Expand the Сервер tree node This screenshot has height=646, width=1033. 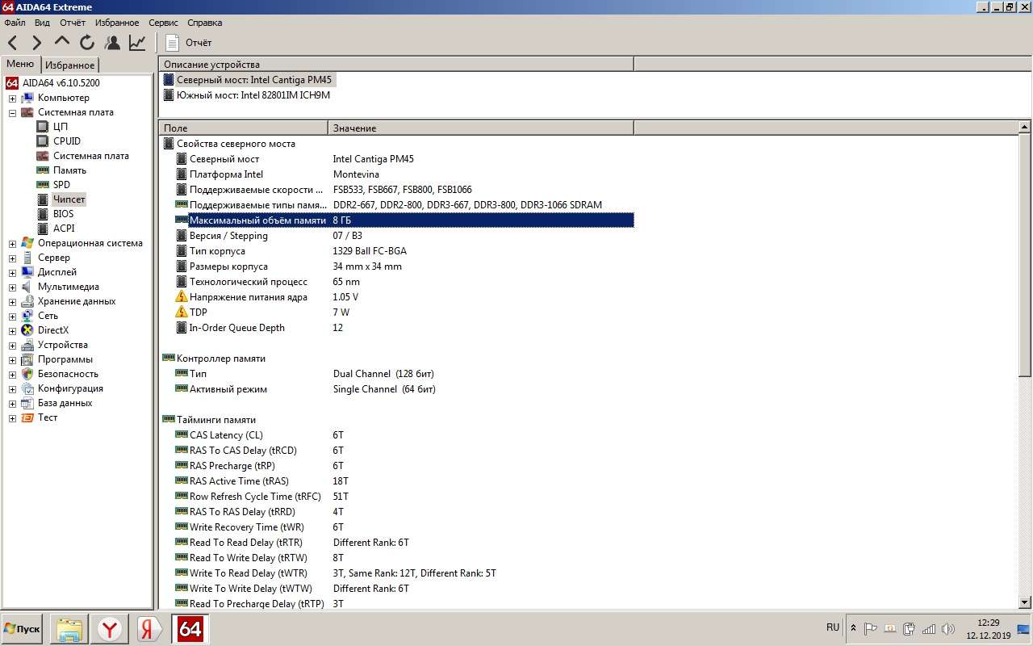[x=12, y=258]
